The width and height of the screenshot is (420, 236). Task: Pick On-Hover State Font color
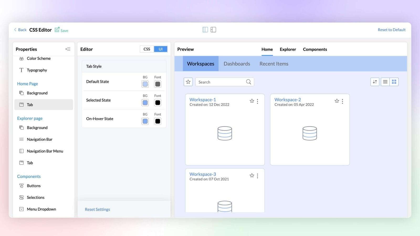(157, 121)
